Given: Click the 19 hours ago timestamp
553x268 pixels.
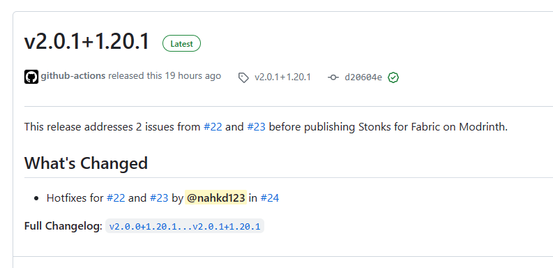Looking at the screenshot, I should [193, 76].
